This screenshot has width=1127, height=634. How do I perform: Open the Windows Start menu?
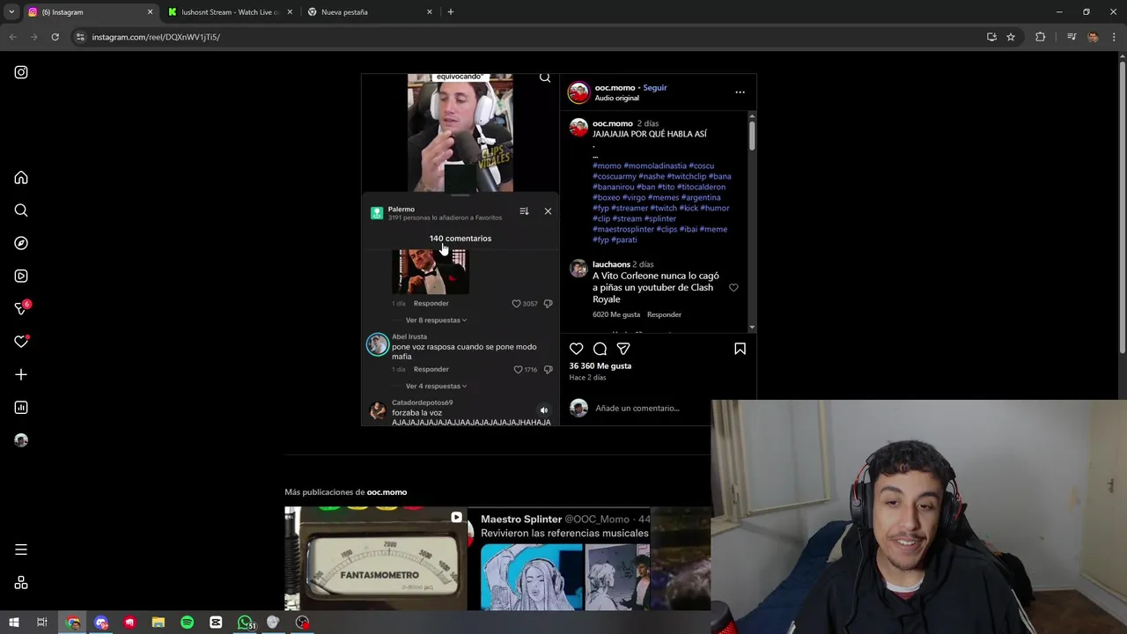click(x=13, y=623)
